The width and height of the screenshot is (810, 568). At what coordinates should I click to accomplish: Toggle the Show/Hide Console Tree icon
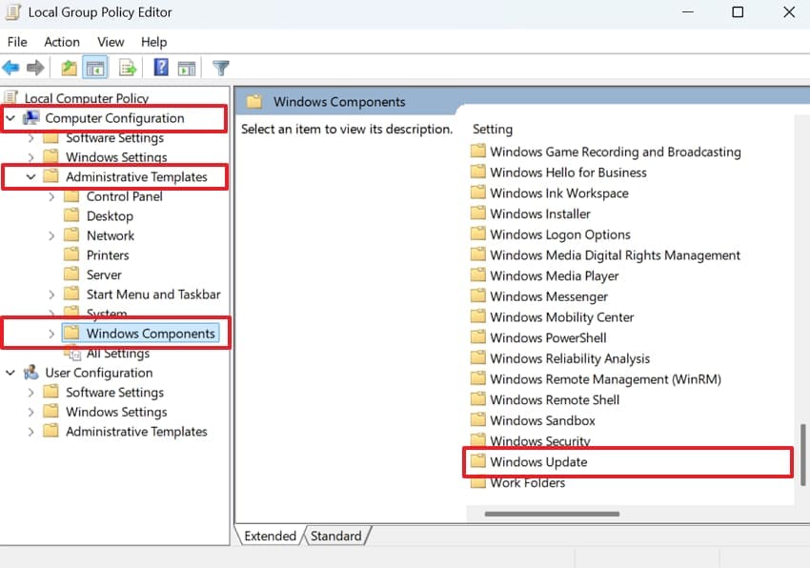[x=95, y=68]
